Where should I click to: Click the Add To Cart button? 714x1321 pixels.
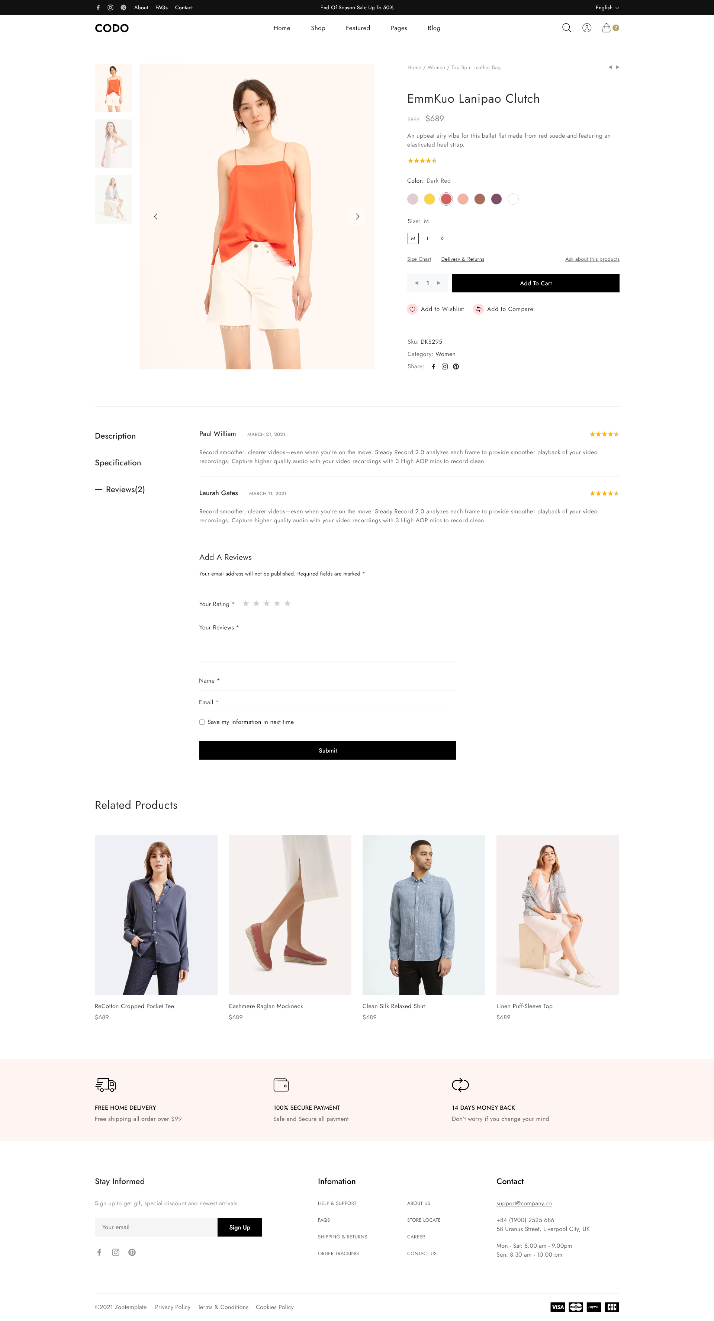[x=535, y=283]
